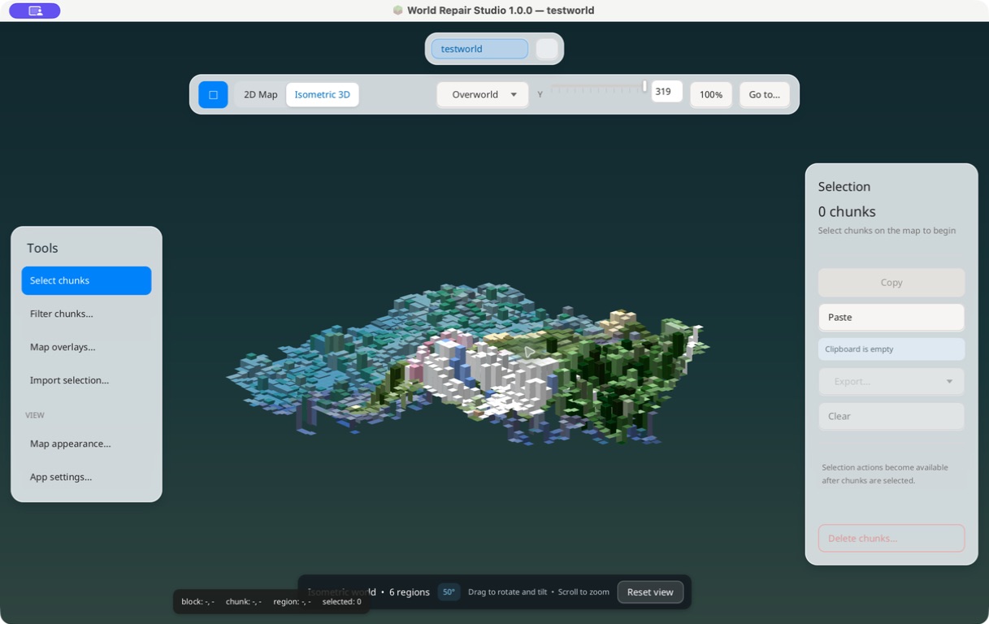Click the disabled Copy button
989x624 pixels.
tap(891, 283)
